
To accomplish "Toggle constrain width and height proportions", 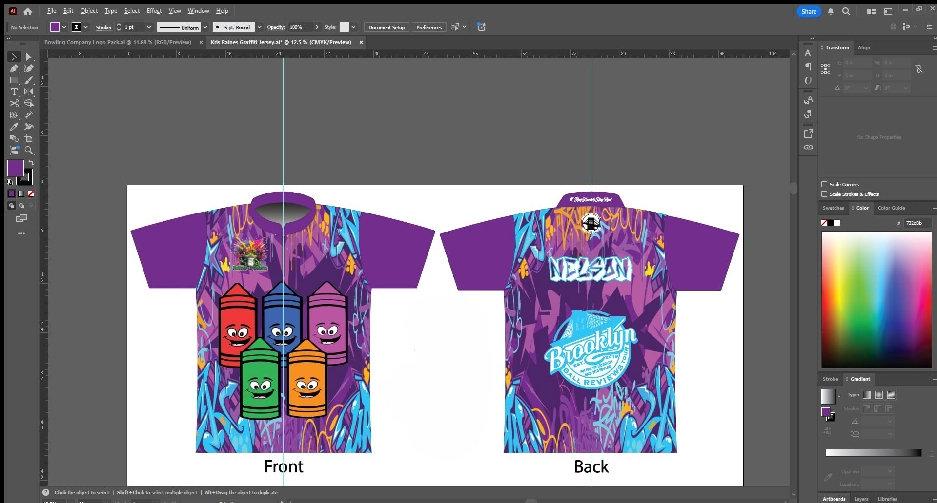I will coord(919,69).
